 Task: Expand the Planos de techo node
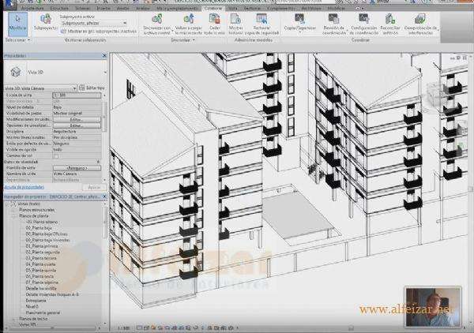tap(13, 319)
